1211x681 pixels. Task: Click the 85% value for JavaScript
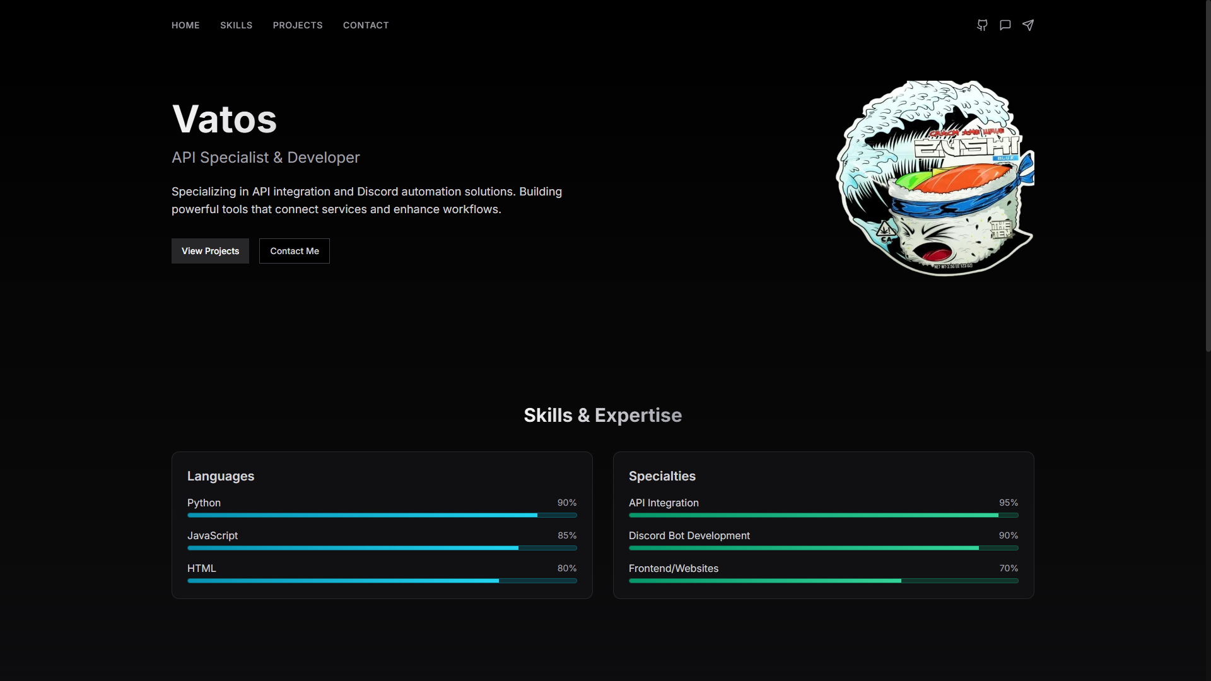567,535
